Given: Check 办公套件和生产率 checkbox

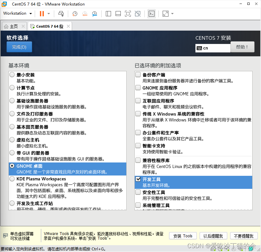Looking at the screenshot, I should (x=138, y=133).
